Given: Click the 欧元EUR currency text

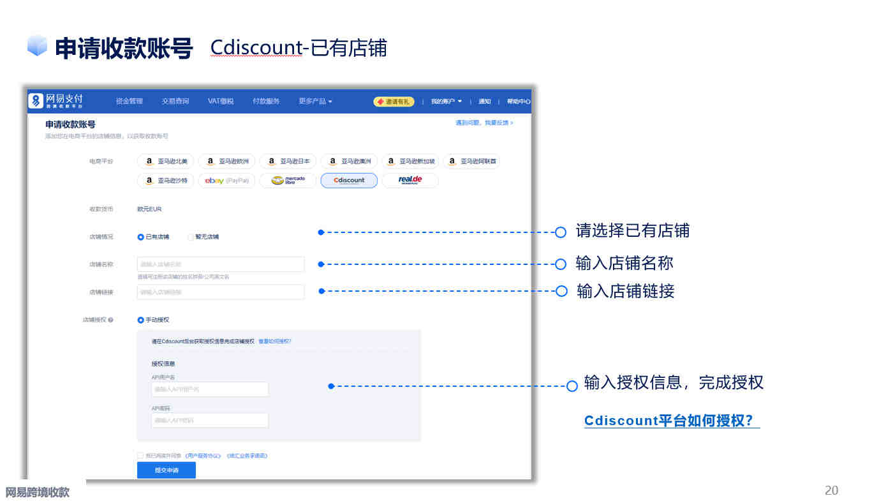Looking at the screenshot, I should [x=149, y=209].
